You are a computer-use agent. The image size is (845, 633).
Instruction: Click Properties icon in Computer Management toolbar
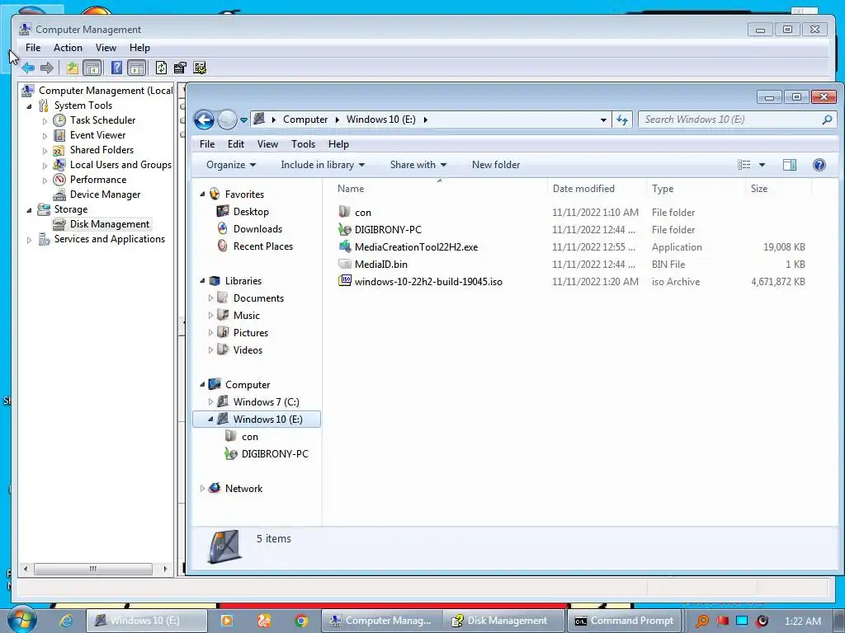[x=180, y=68]
